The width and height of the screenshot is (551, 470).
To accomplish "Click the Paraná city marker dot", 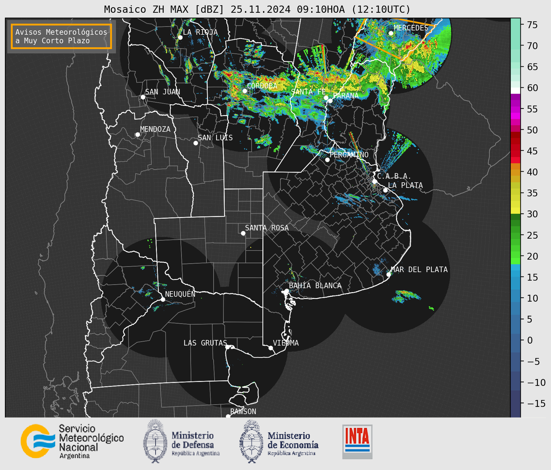I will tap(330, 101).
